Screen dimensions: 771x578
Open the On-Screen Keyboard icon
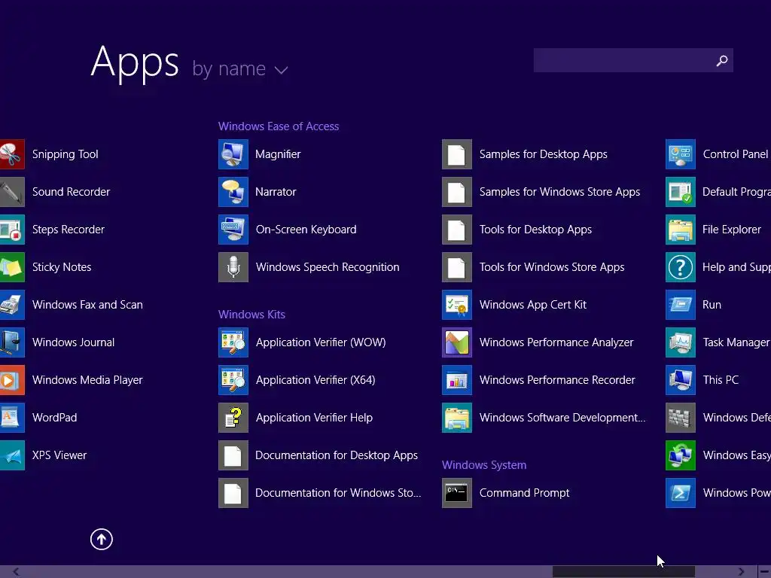click(233, 230)
